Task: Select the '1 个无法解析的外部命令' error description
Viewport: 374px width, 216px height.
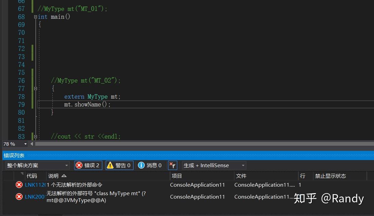Action: coord(74,185)
